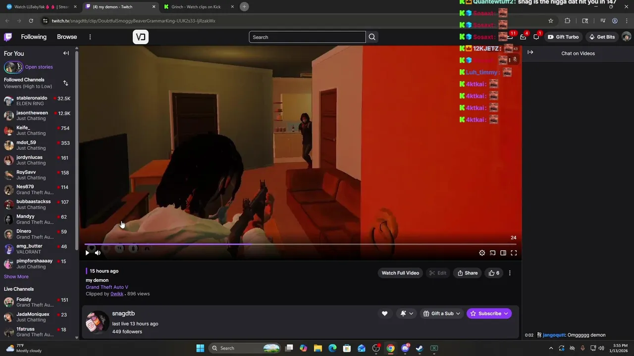Open jordynlucas channel in sidebar
Viewport: 634px width, 356px height.
click(38, 160)
